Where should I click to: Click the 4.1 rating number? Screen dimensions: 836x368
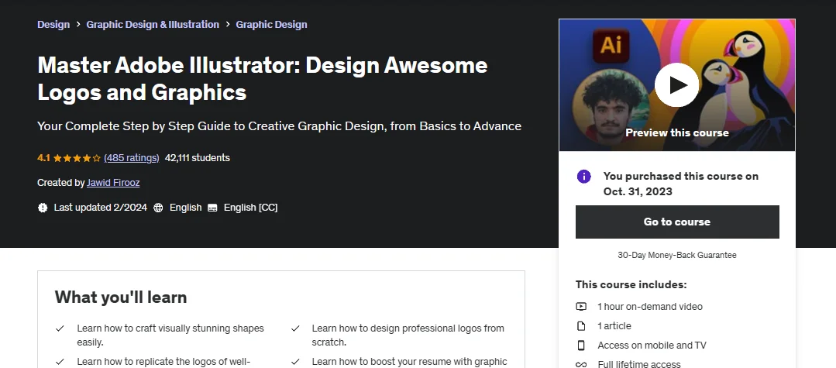[x=43, y=158]
